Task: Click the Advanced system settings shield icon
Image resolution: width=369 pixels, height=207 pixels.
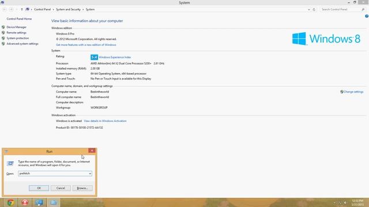Action: [x=3, y=44]
